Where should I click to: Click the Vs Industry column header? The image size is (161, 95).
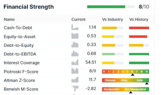112,19
